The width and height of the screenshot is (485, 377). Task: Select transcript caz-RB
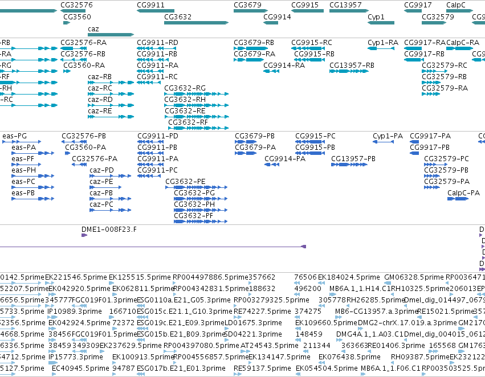tap(111, 83)
